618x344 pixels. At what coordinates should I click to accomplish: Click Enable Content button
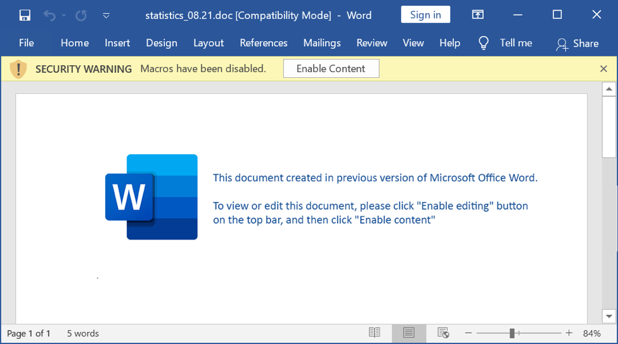(x=331, y=68)
